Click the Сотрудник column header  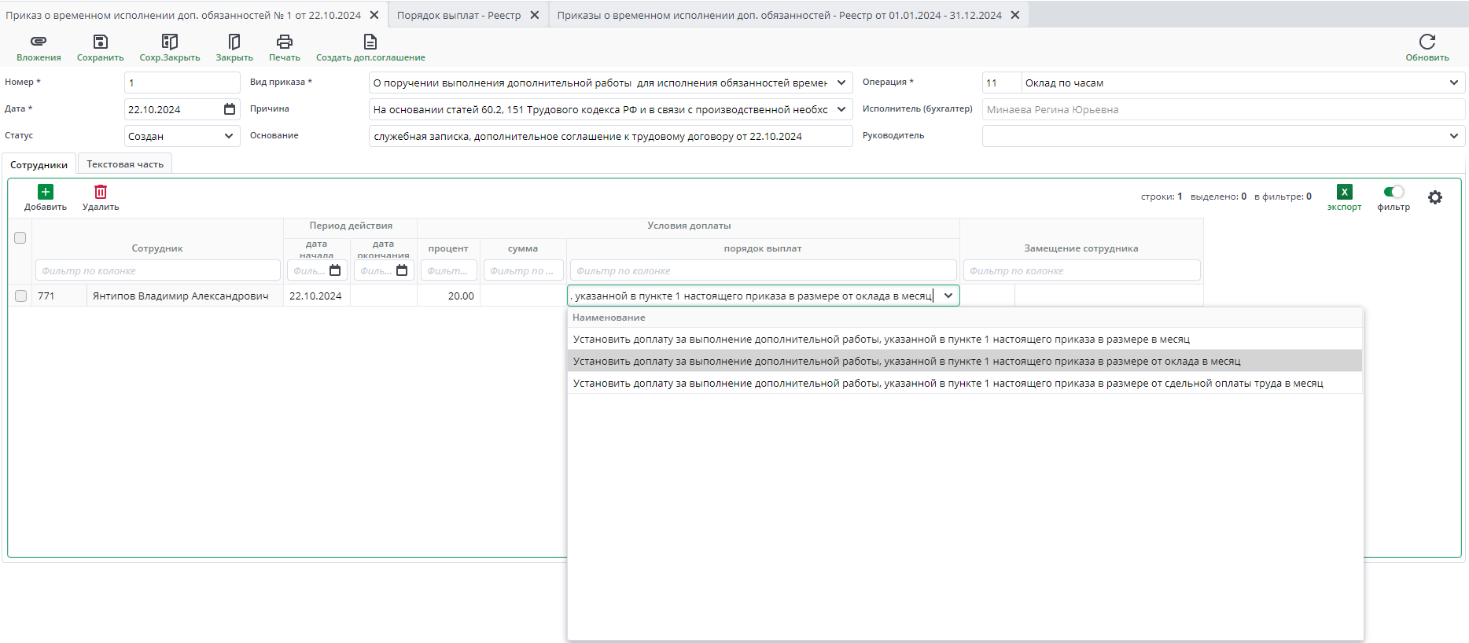157,248
